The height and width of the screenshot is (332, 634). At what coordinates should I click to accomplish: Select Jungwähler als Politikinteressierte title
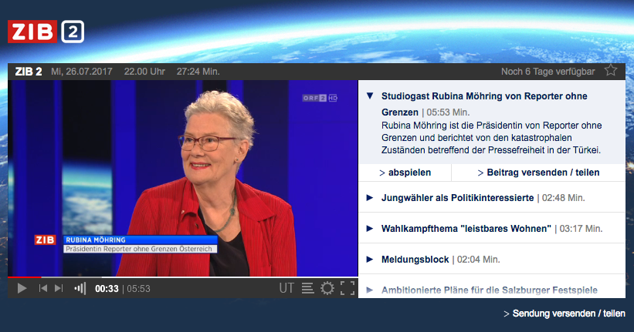(x=458, y=198)
